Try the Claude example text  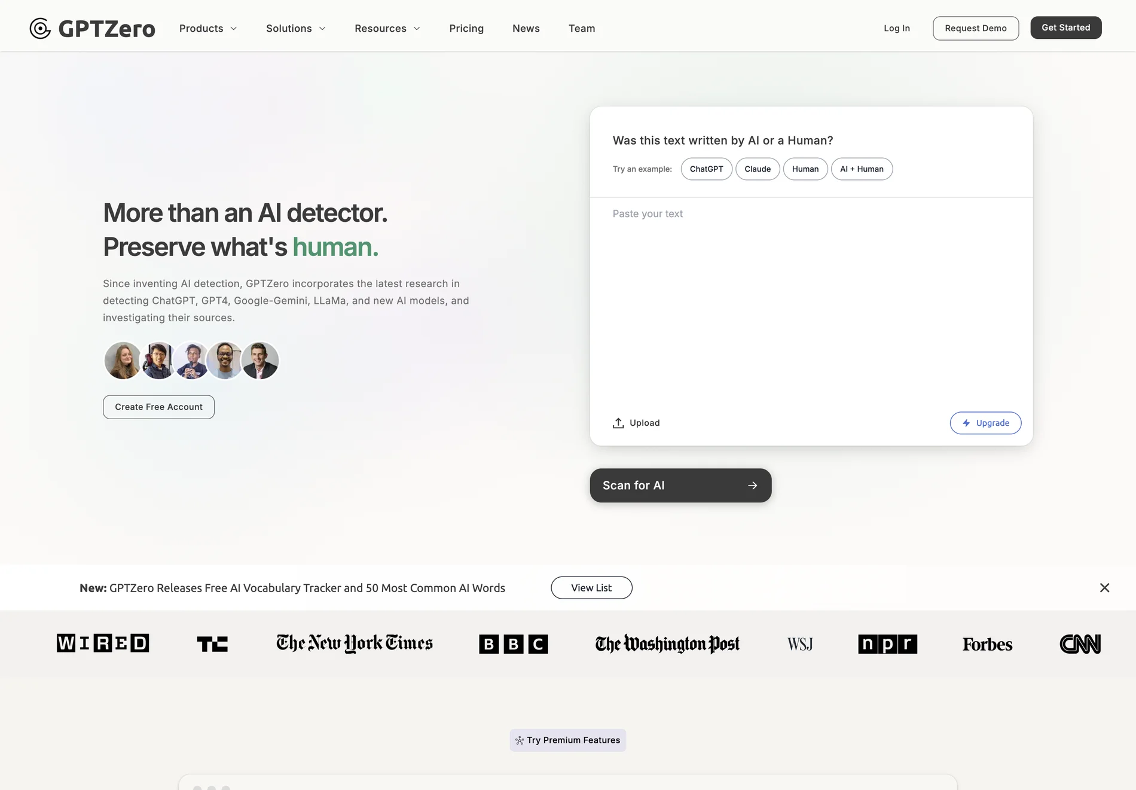[758, 169]
